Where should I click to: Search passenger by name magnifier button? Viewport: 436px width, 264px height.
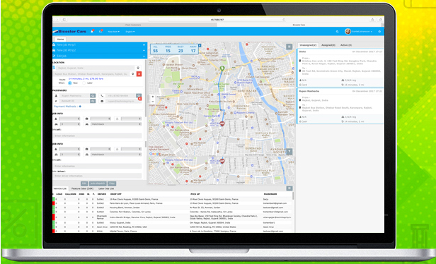coord(93,96)
